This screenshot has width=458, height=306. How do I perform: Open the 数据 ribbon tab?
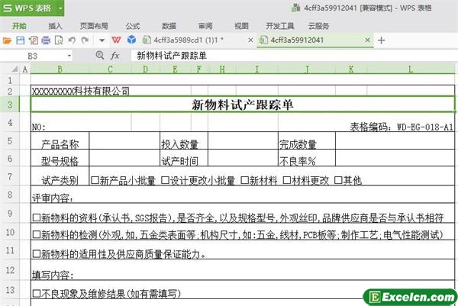tap(169, 26)
